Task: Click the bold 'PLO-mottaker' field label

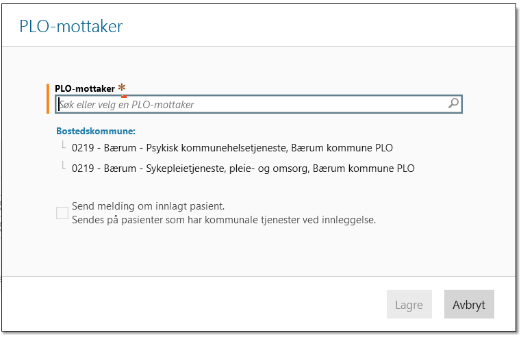Action: [85, 88]
